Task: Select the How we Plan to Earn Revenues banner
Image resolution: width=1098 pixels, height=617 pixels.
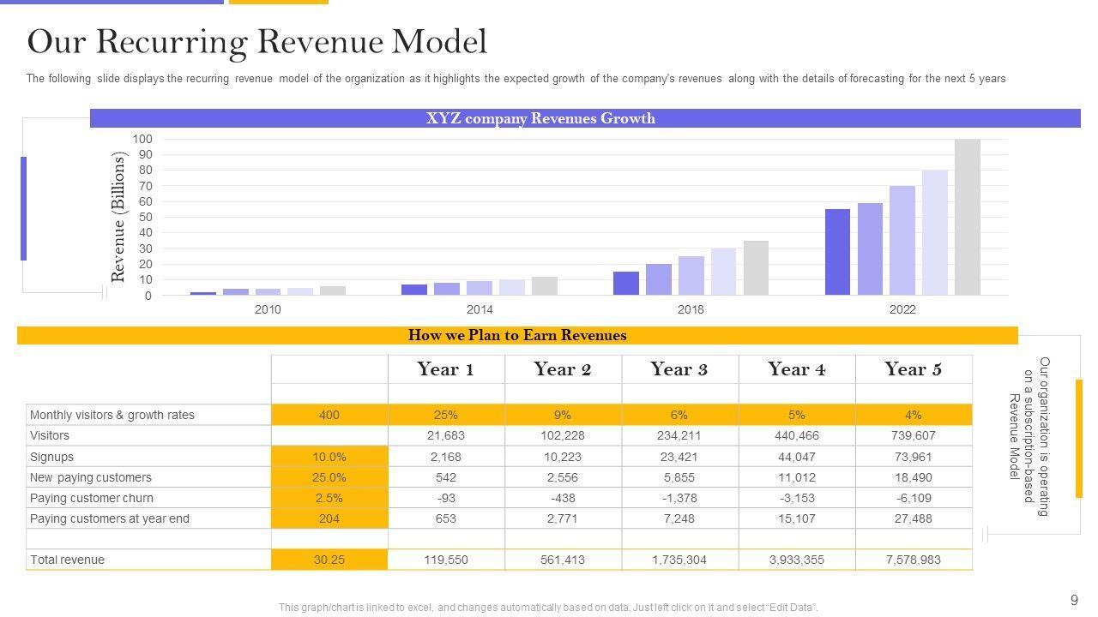Action: [x=517, y=335]
